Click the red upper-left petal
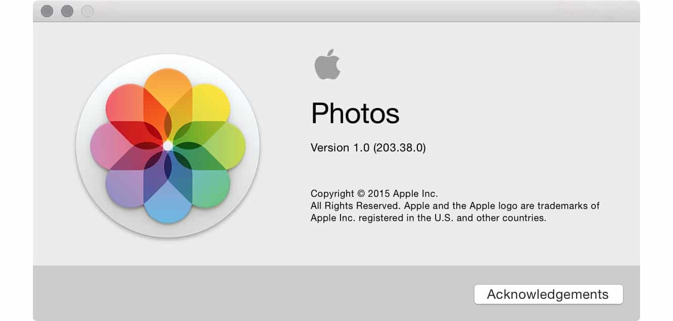 pyautogui.click(x=126, y=104)
